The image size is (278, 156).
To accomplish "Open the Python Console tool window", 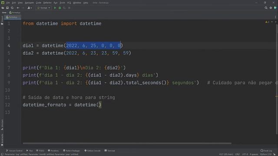I will pos(93,151).
